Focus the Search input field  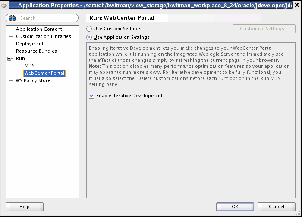tap(42, 18)
